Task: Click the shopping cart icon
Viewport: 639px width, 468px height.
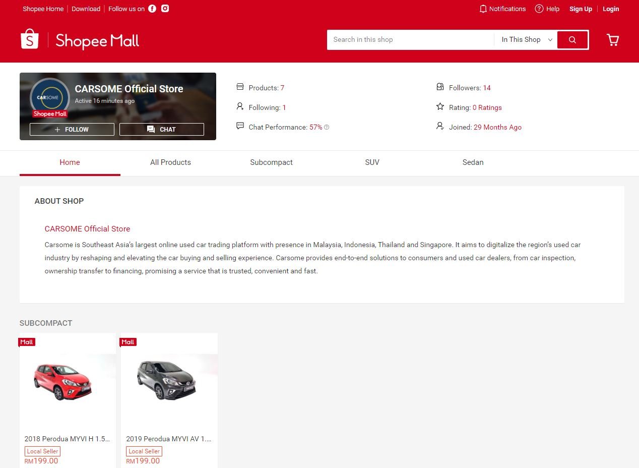Action: [x=613, y=40]
